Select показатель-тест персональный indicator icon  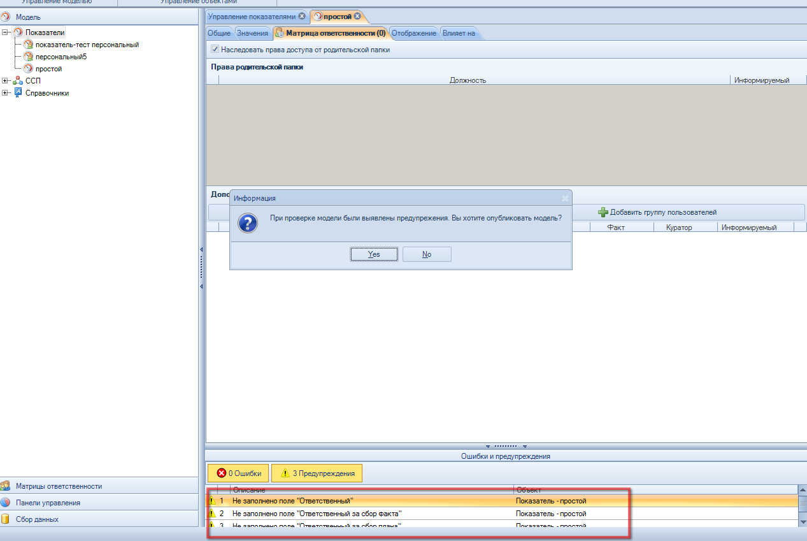point(28,45)
